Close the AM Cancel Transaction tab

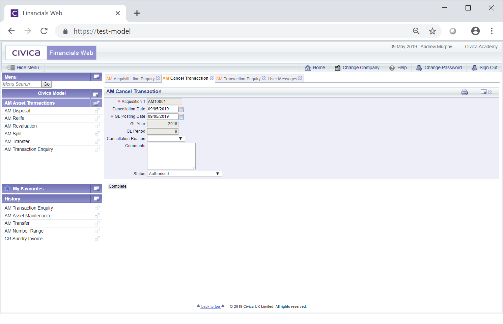point(212,78)
